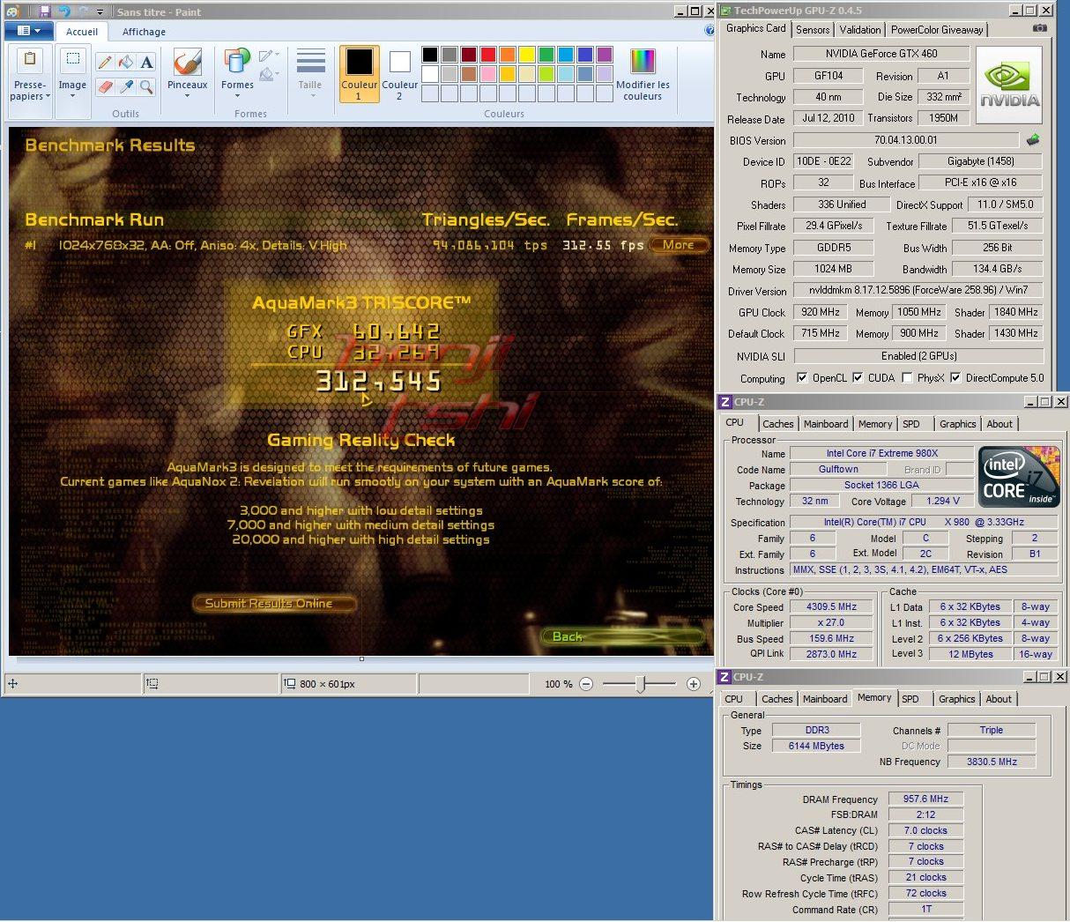The image size is (1070, 922).
Task: Select the Magnifier tool in Paint
Action: coord(147,86)
